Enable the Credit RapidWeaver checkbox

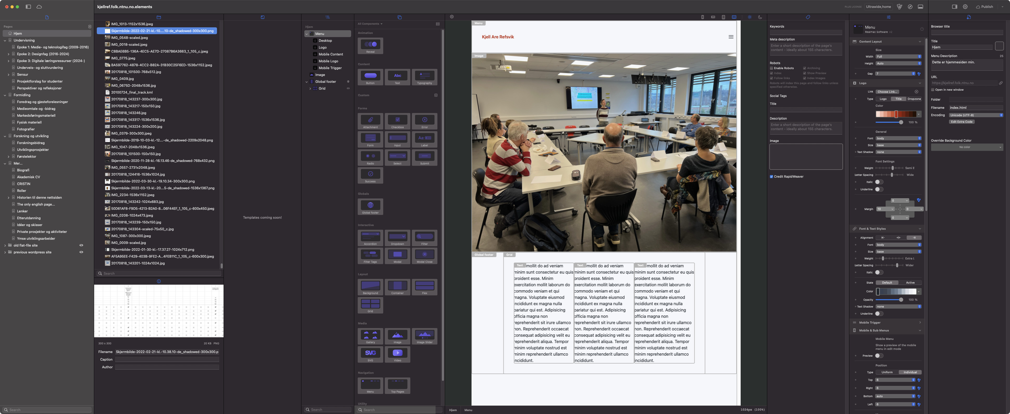(x=771, y=177)
